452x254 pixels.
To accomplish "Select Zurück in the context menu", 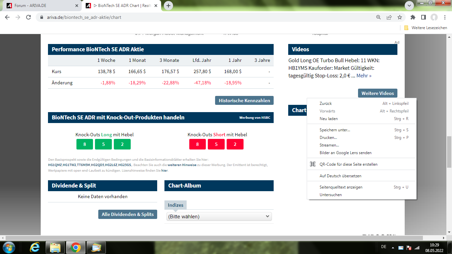I will click(x=362, y=104).
